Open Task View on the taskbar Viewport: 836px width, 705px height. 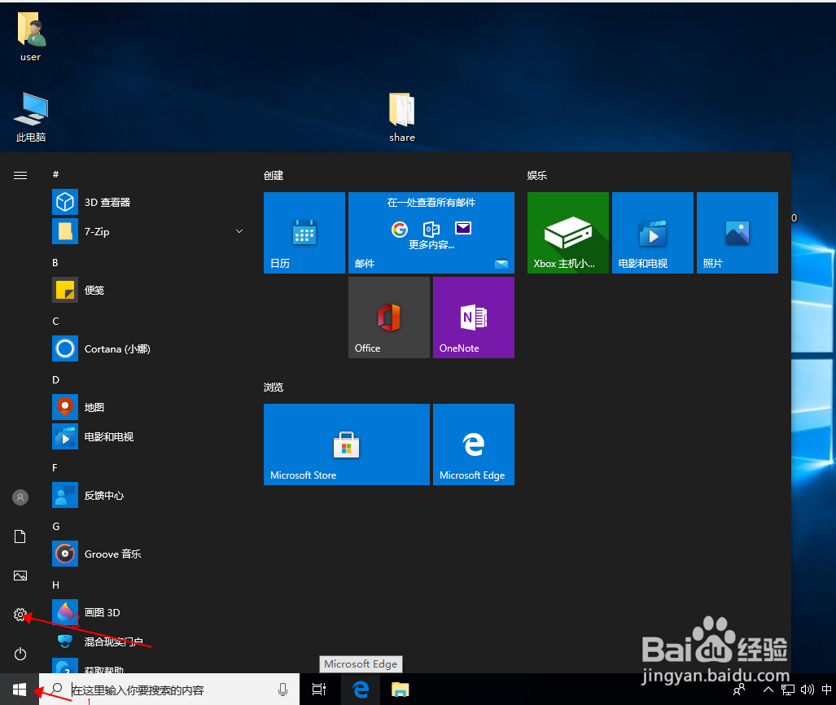pos(319,690)
